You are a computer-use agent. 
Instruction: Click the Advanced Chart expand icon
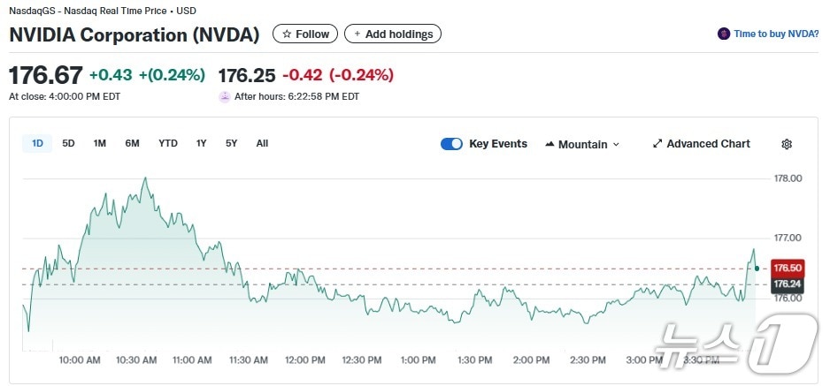pyautogui.click(x=657, y=144)
